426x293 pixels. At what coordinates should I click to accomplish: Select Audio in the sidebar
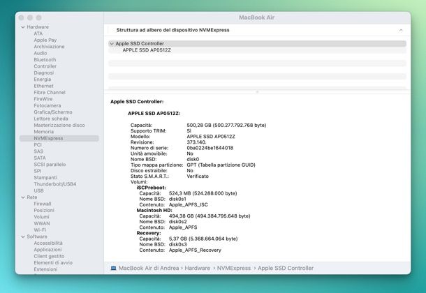(41, 53)
